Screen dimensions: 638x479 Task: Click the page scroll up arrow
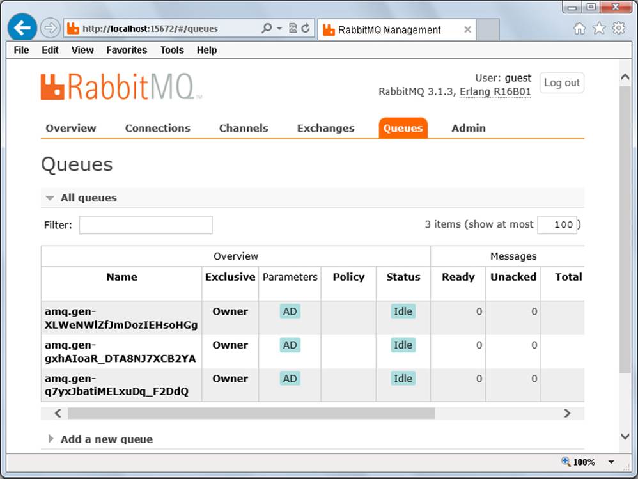[x=625, y=77]
